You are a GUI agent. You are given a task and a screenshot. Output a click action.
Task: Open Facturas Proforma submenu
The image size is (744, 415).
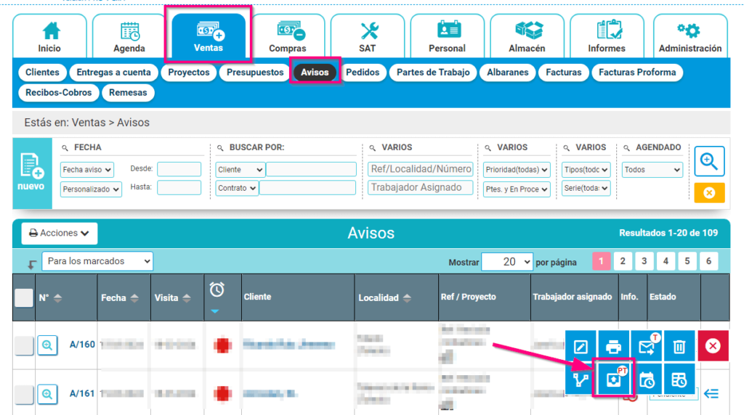(637, 73)
